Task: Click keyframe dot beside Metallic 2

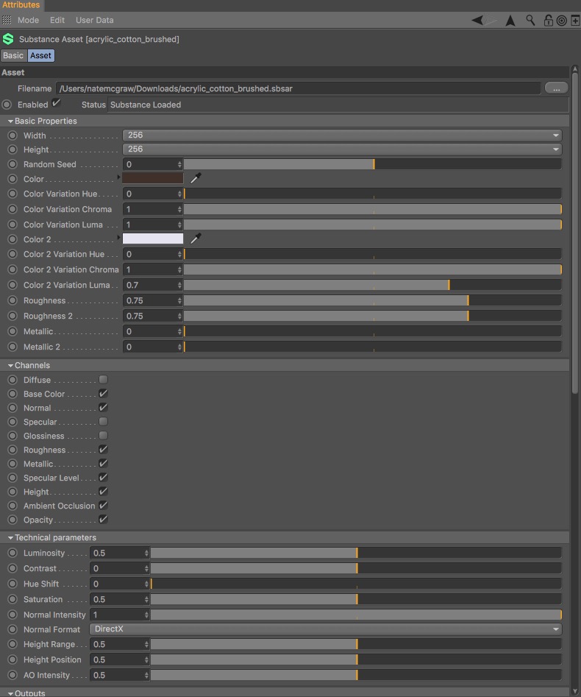Action: click(x=13, y=347)
